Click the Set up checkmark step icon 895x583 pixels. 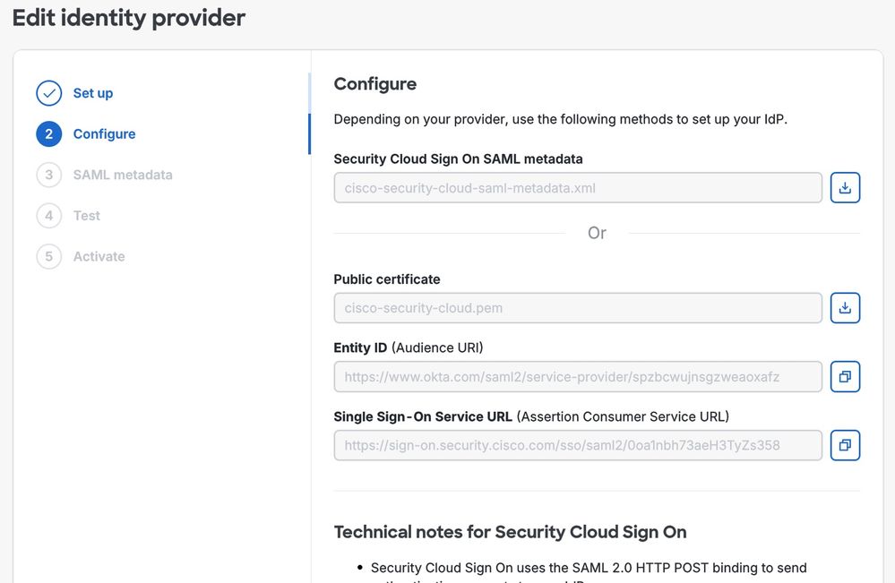coord(48,93)
